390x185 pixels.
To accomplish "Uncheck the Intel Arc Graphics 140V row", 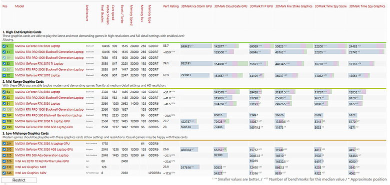I will pyautogui.click(x=4, y=173).
